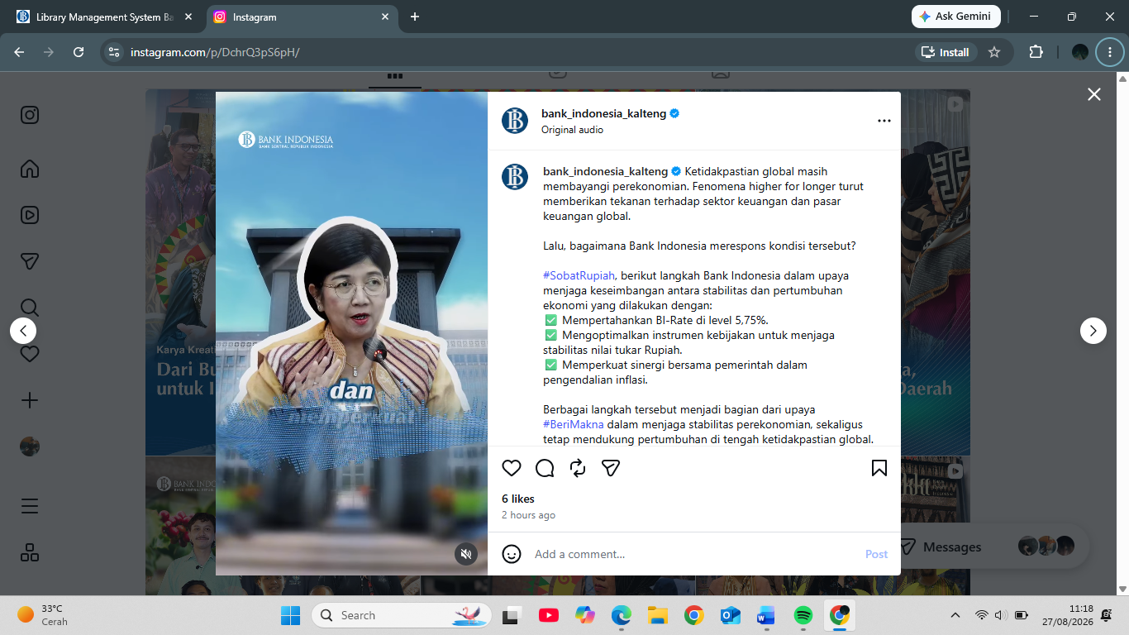Open the browser Extensions puzzle icon

pyautogui.click(x=1036, y=52)
